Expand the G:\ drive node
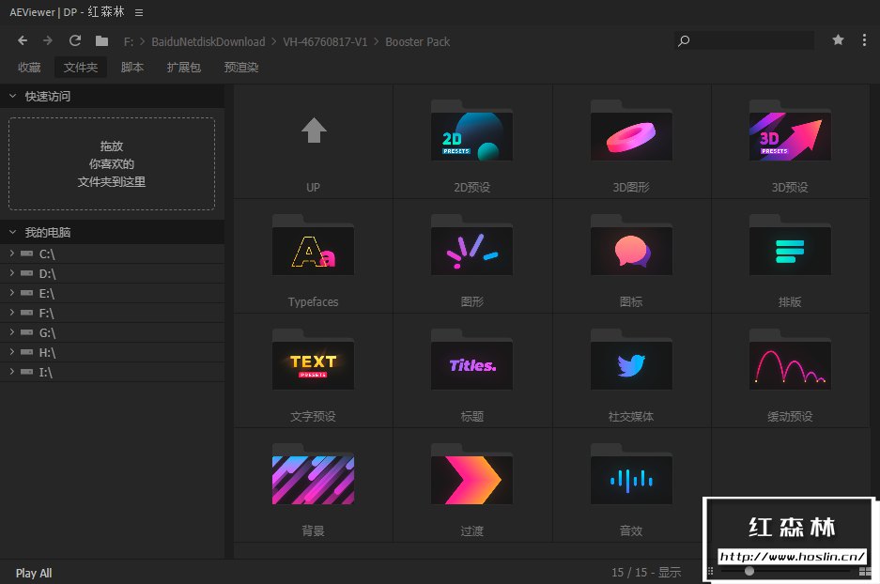This screenshot has width=880, height=584. point(12,332)
